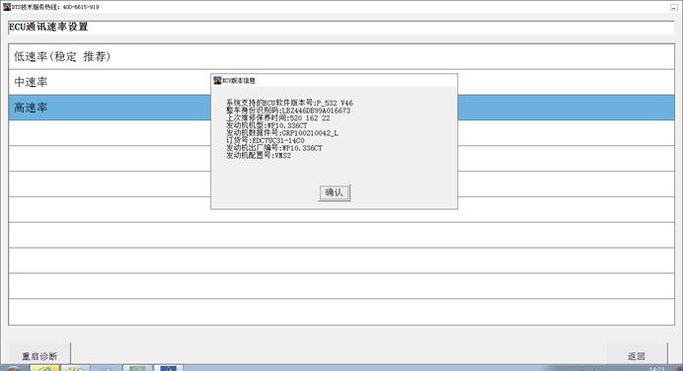
Task: Click the 返回 button
Action: click(x=637, y=356)
